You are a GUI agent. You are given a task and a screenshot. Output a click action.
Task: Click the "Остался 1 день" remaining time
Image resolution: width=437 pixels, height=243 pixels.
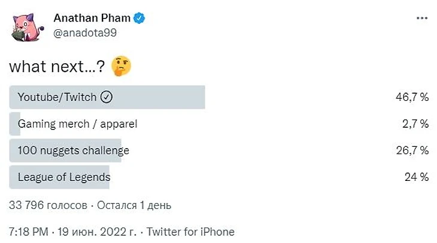(x=133, y=205)
